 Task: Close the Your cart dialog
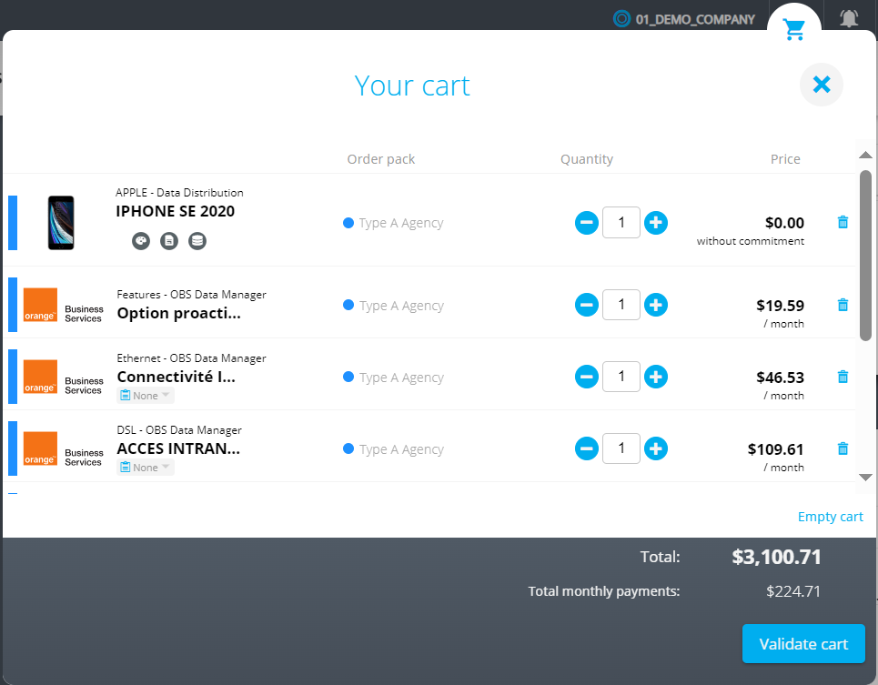click(822, 85)
